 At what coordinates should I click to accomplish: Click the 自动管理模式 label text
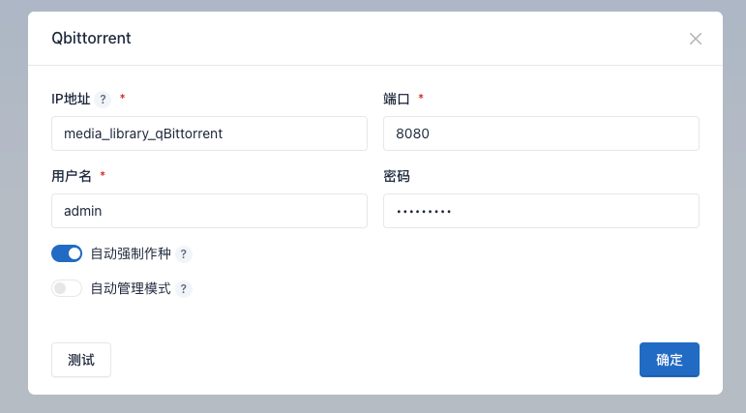130,288
